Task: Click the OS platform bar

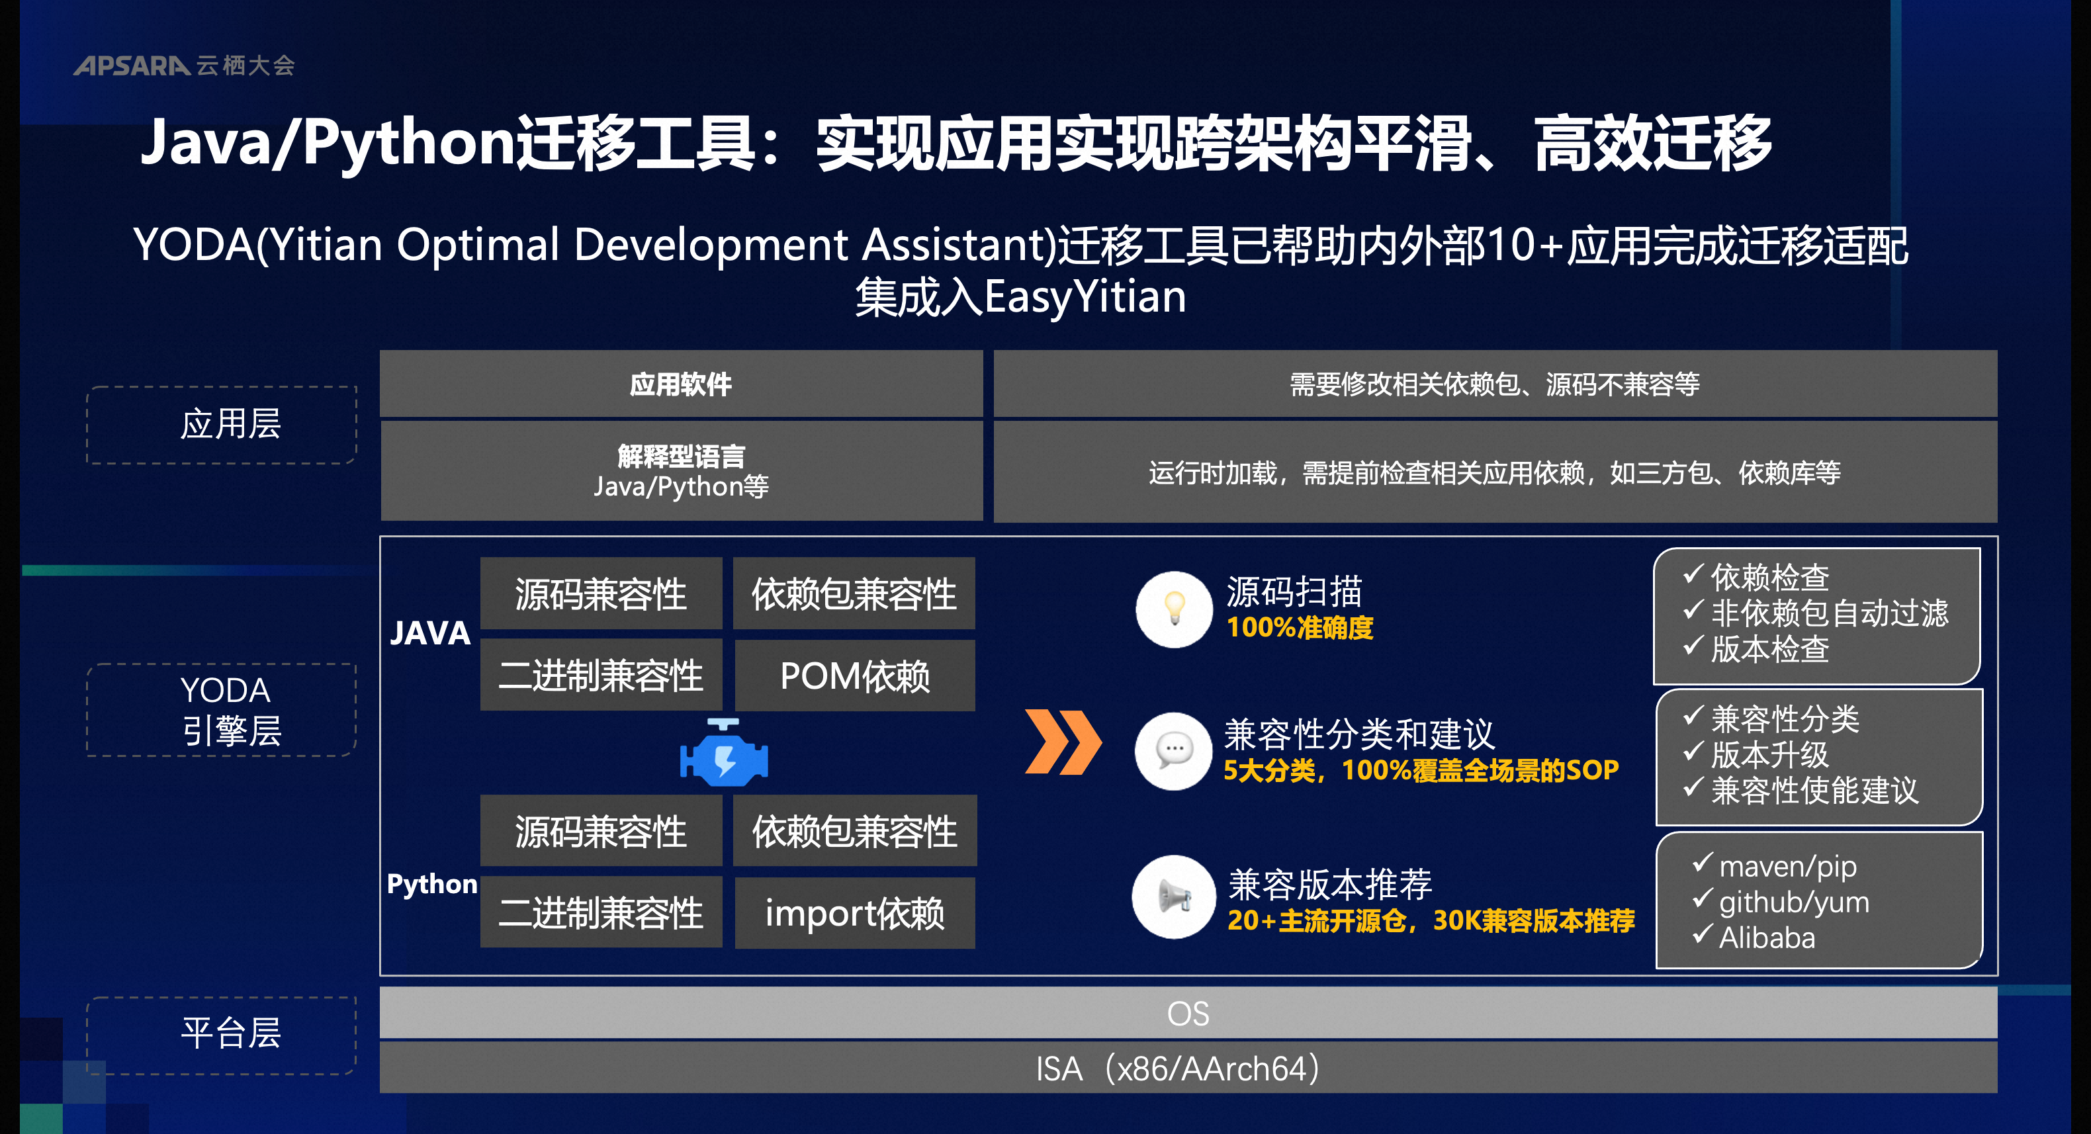Action: coord(1188,1013)
